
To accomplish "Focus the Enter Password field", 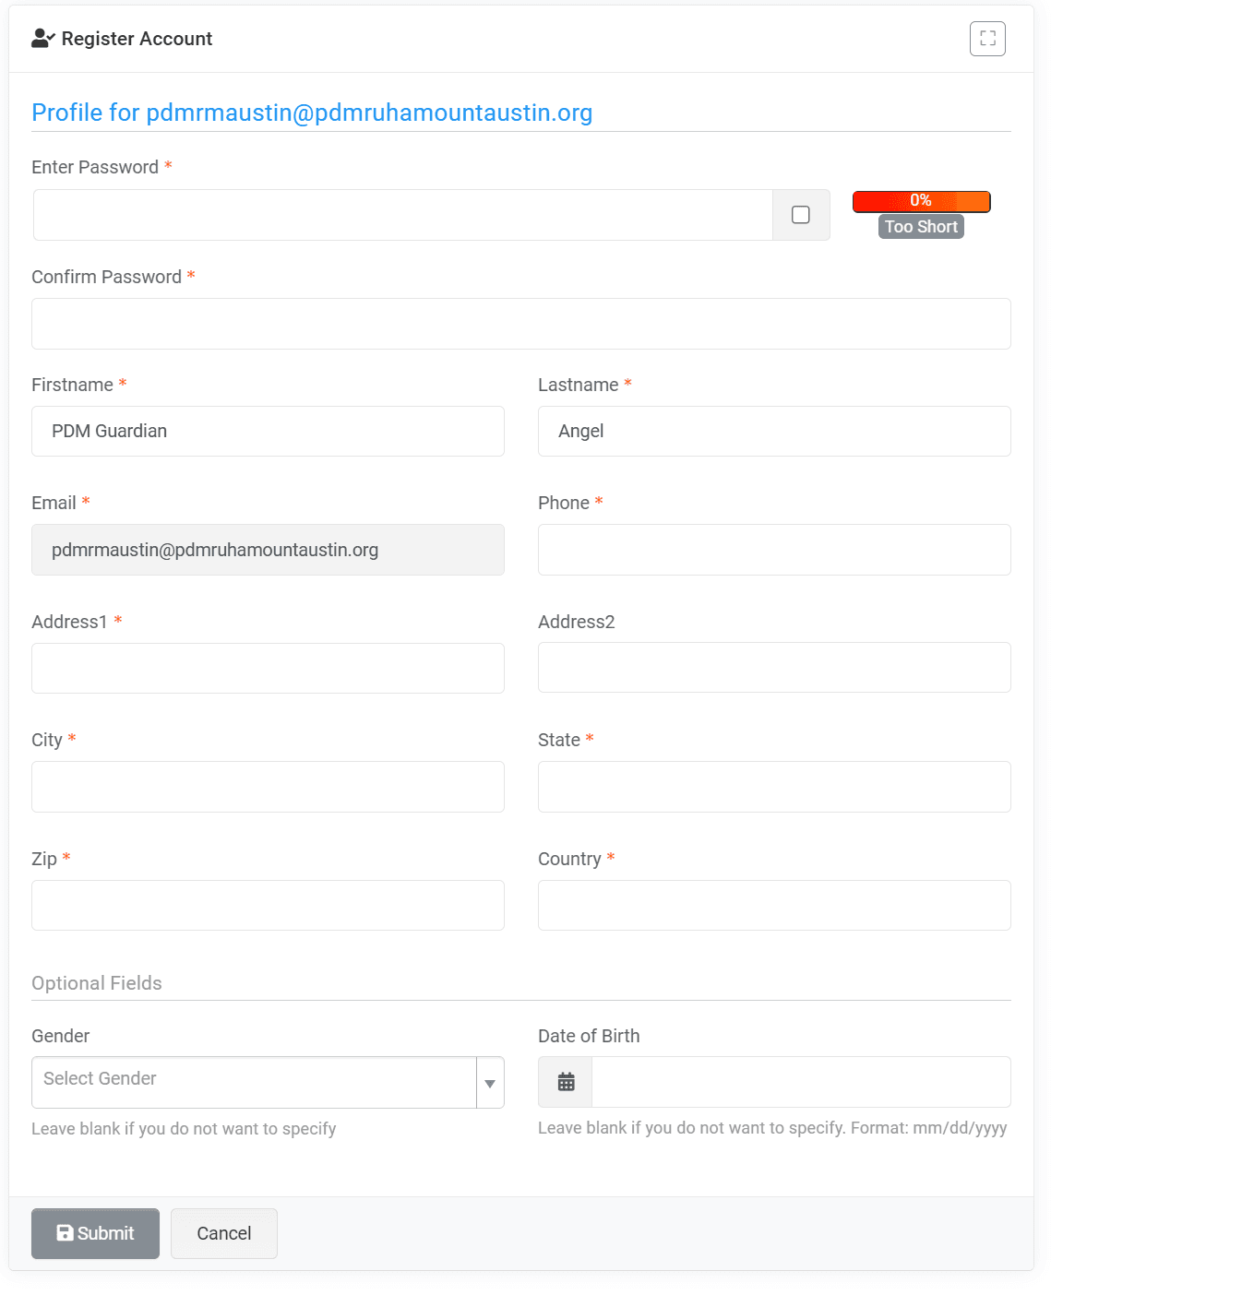I will (403, 215).
